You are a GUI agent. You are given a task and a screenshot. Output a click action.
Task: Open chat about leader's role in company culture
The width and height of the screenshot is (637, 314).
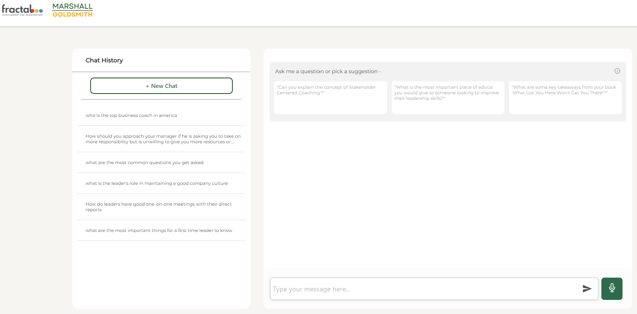[161, 183]
